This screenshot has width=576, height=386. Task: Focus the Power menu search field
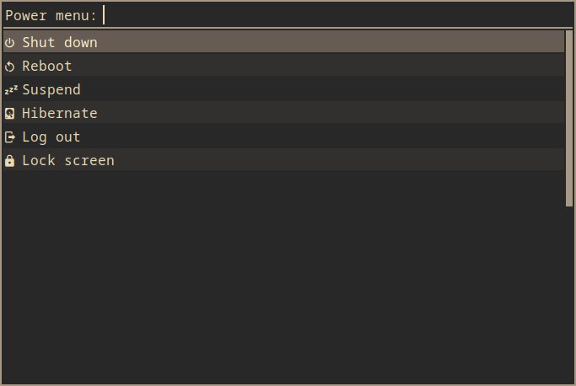[337, 15]
